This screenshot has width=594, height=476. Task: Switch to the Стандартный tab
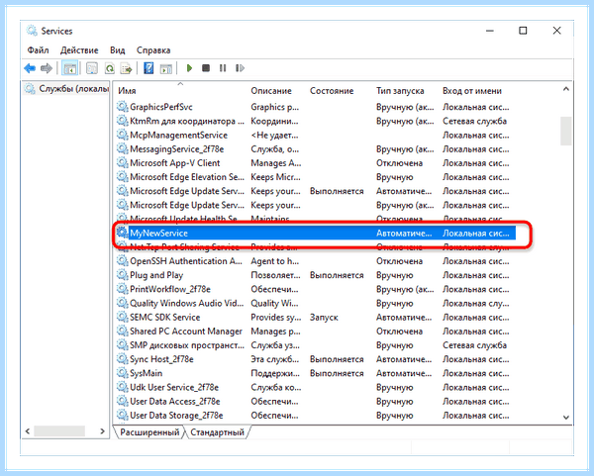[x=217, y=432]
